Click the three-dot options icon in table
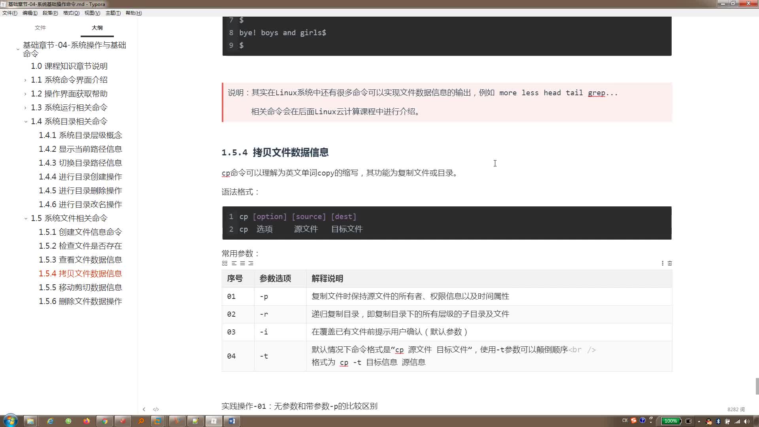 pos(662,263)
